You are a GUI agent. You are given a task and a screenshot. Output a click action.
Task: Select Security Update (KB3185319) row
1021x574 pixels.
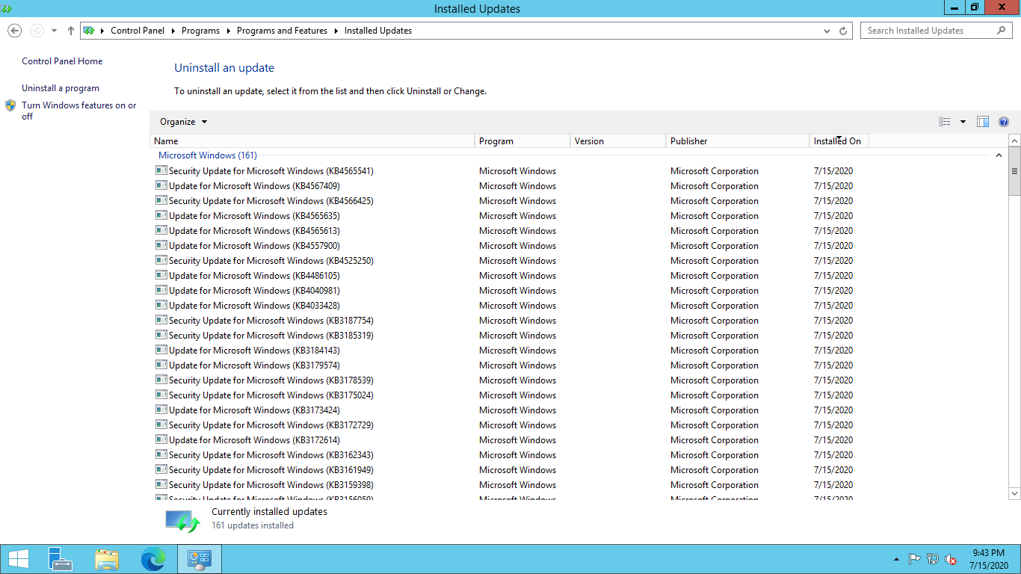509,336
